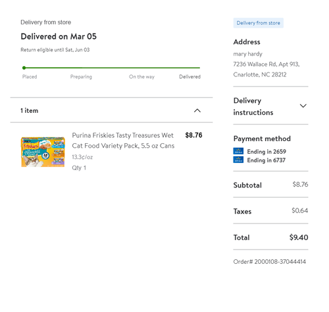Click the green delivery progress bar
329x312 pixels.
(x=111, y=68)
